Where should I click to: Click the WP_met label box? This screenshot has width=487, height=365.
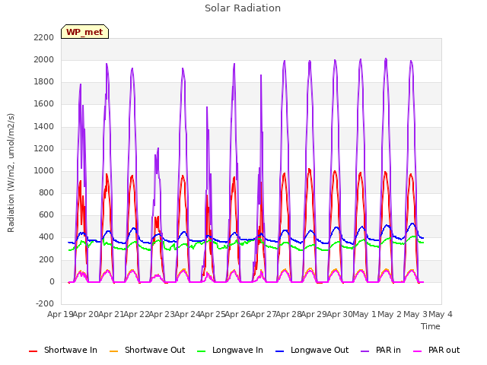pos(84,32)
